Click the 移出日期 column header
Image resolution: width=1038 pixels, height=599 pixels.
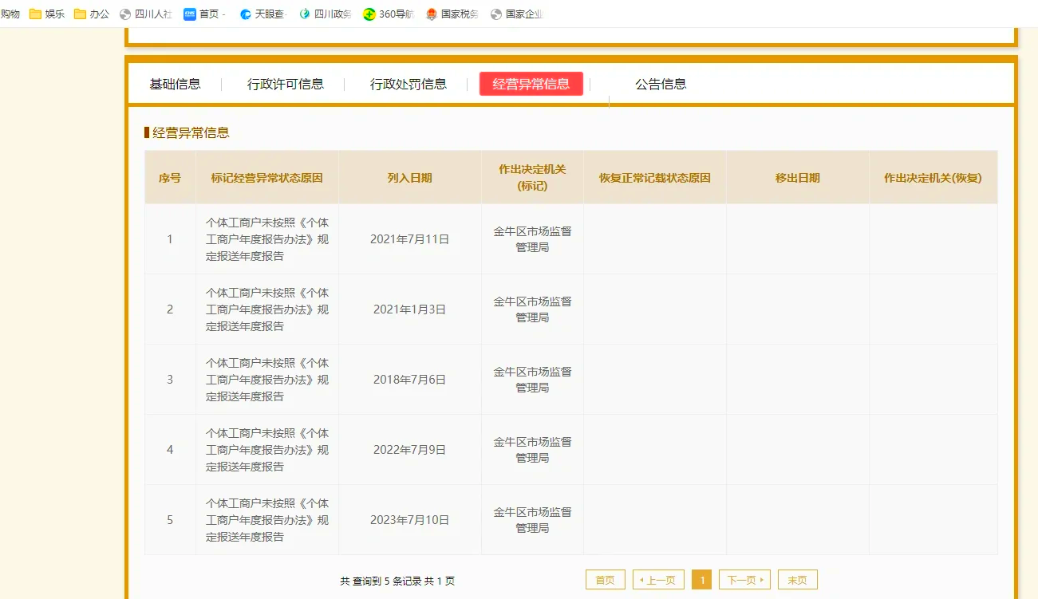click(x=798, y=178)
